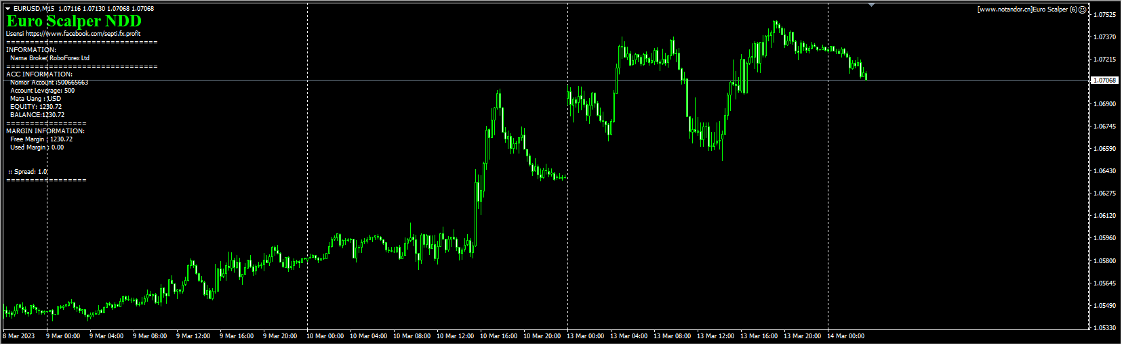Click the chart shift triangle marker
1122x345 pixels.
coord(871,5)
